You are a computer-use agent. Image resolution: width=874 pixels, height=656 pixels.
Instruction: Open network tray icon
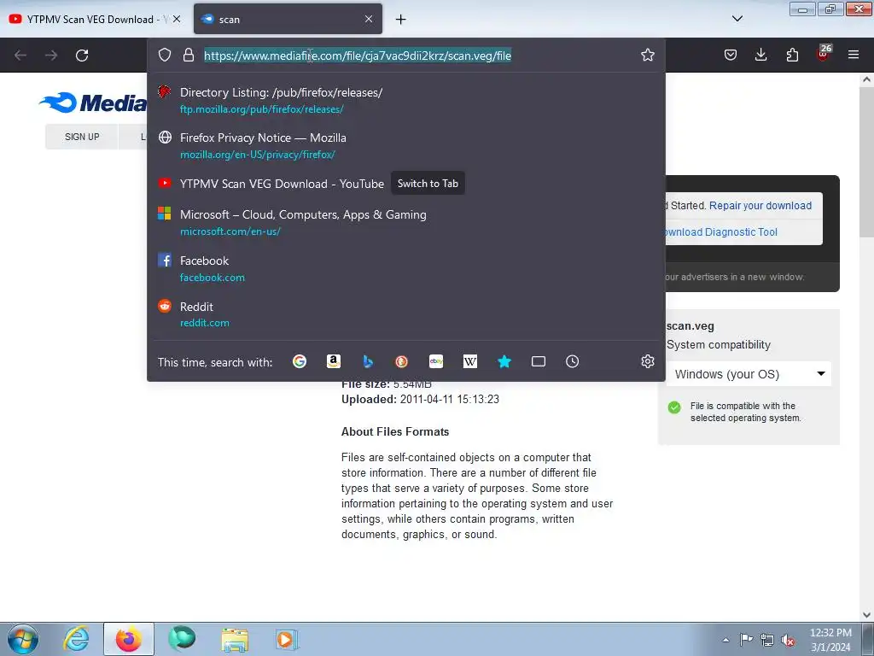[767, 640]
